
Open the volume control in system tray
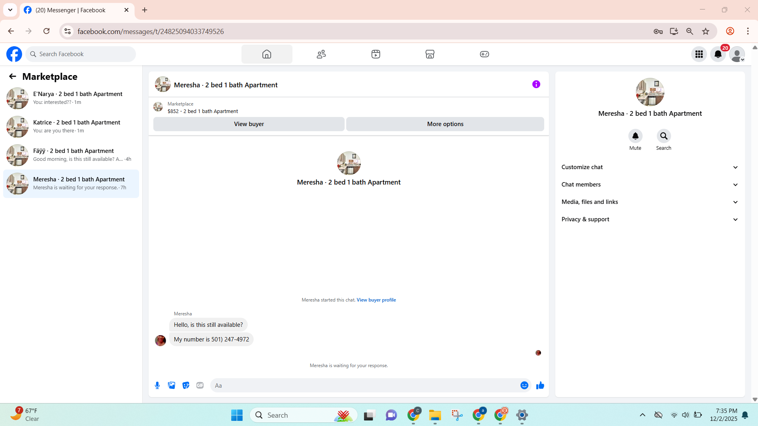[x=685, y=415]
